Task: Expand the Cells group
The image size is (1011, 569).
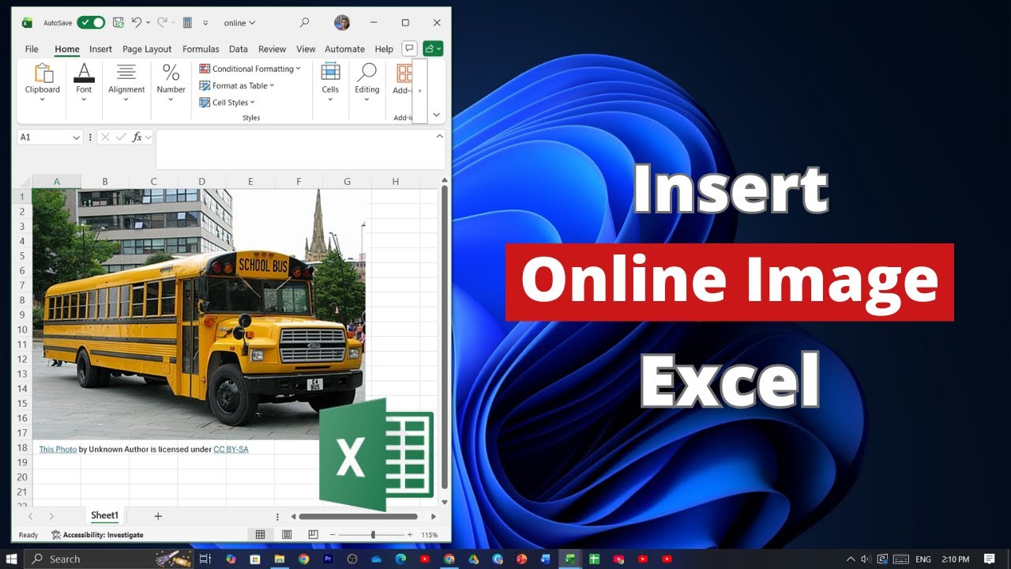Action: coord(330,82)
